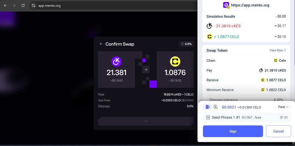Click the loading swap button with dots
The image size is (295, 146).
coord(145,121)
